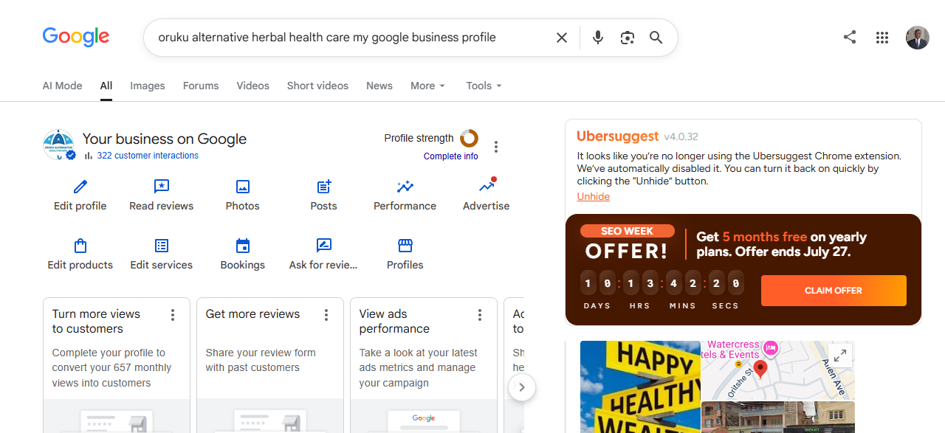The width and height of the screenshot is (945, 433).
Task: Open options on Get more reviews card
Action: [x=326, y=315]
